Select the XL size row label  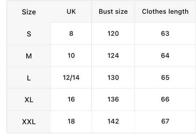point(29,100)
